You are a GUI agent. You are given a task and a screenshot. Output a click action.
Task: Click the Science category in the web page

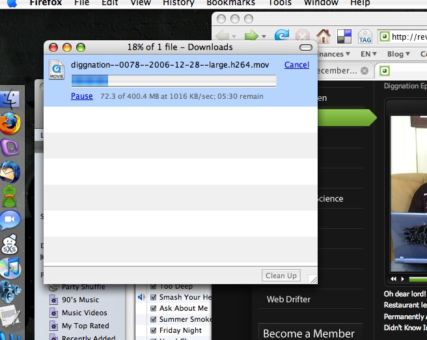point(330,198)
